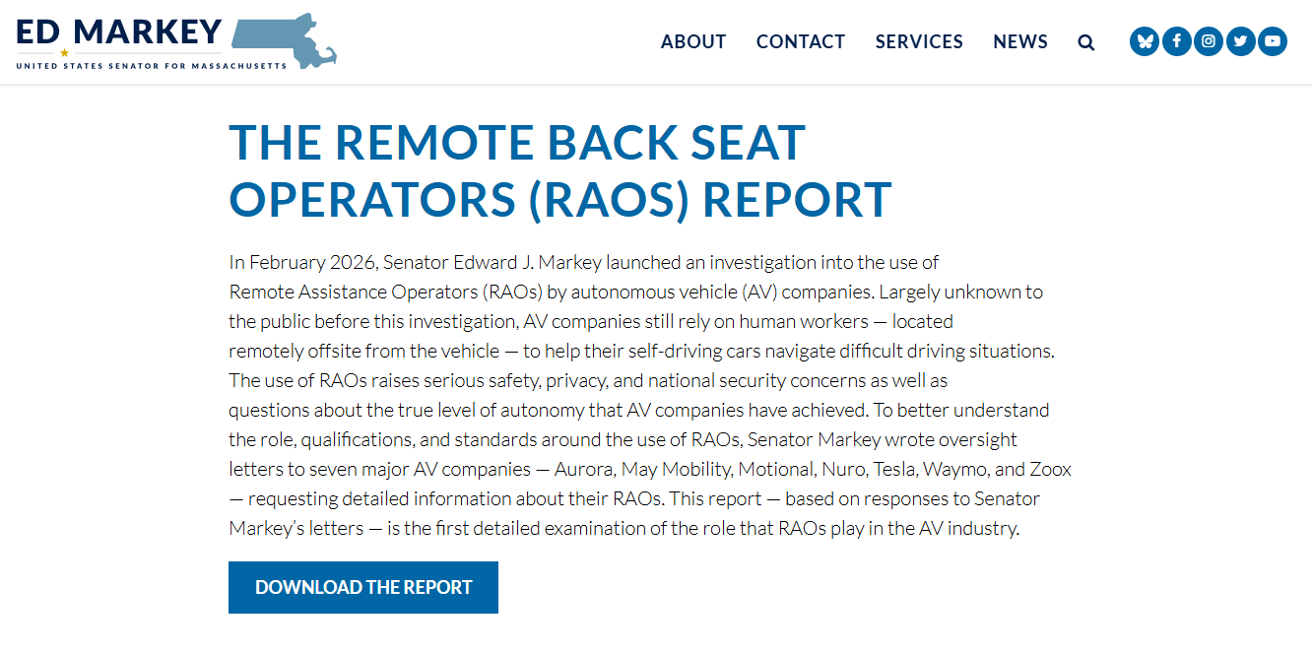Screen dimensions: 1312x653
Task: Click the gold star in the logo
Action: coord(65,53)
